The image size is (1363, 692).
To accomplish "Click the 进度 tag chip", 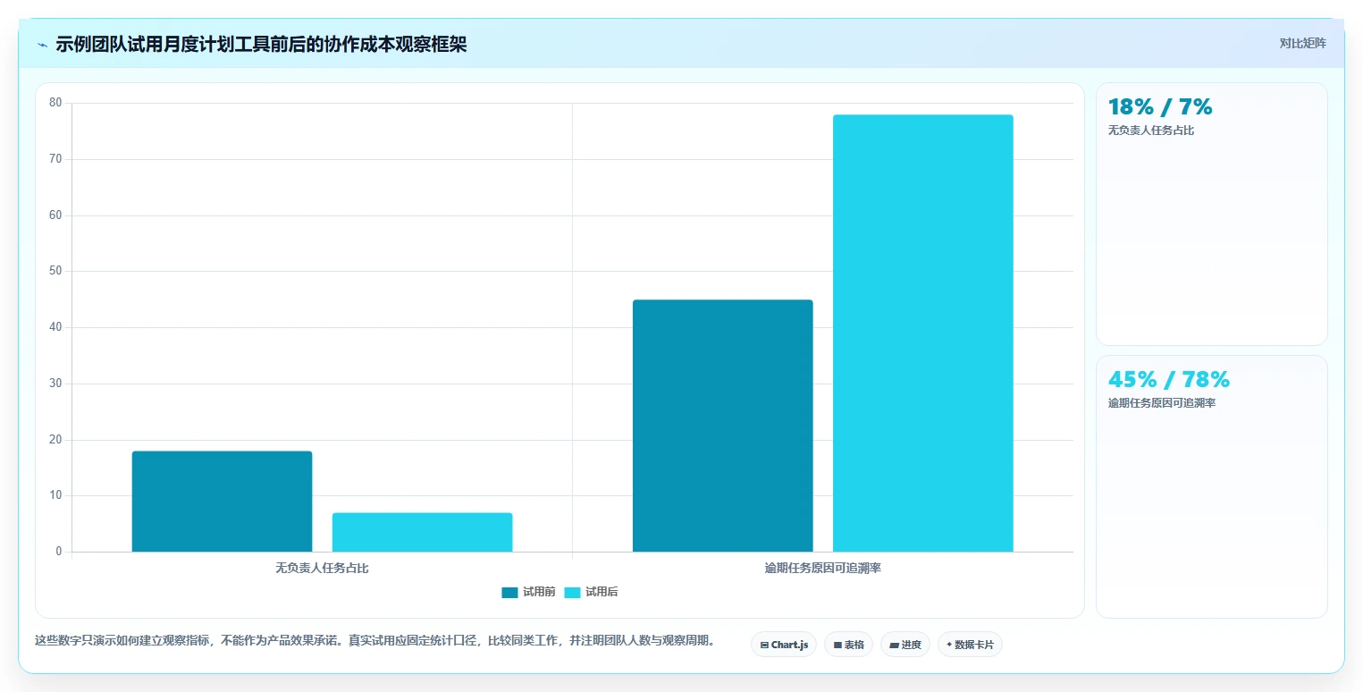I will (x=905, y=645).
